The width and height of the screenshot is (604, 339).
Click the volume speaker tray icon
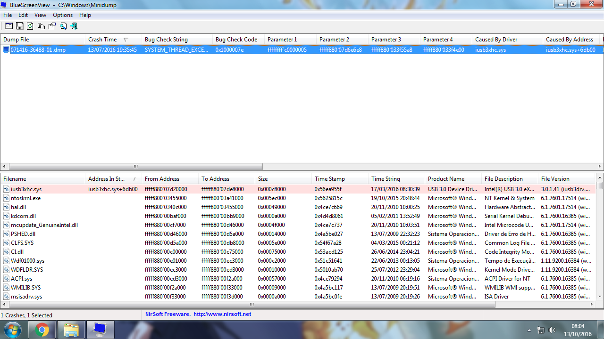(x=552, y=330)
